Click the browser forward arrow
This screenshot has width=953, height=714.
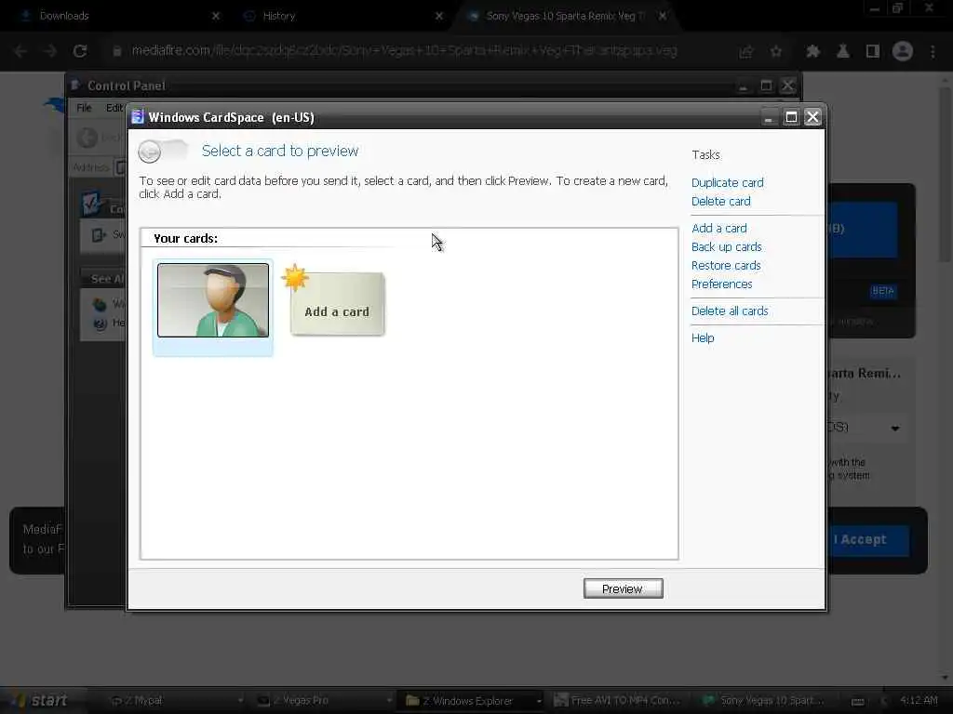coord(50,51)
